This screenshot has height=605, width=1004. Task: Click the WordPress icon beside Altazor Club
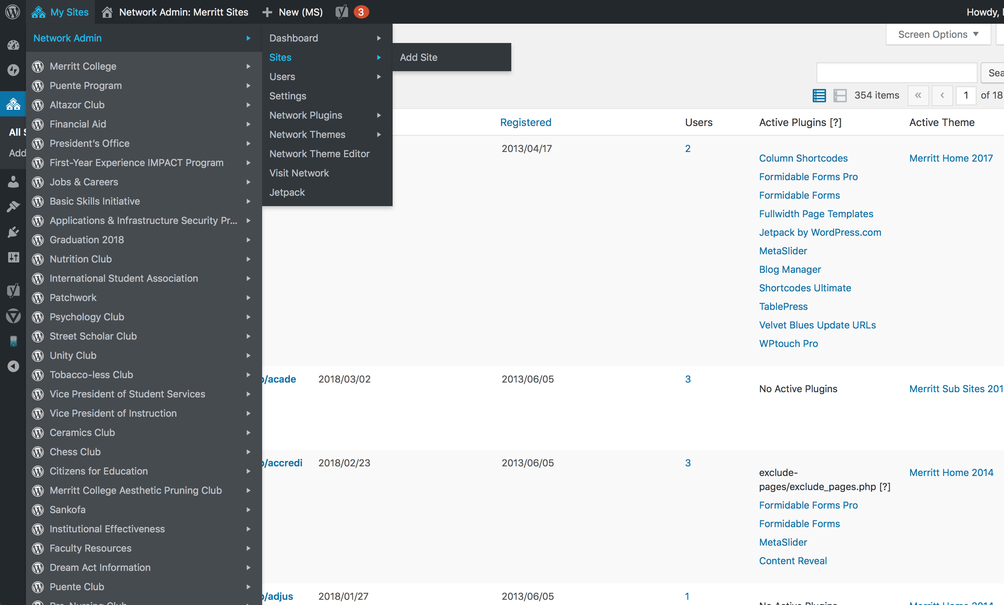[x=38, y=105]
